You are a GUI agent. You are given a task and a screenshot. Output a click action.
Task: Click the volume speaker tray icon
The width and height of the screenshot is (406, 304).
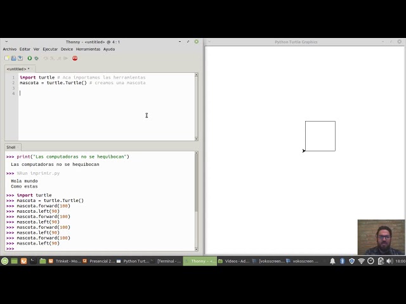[x=390, y=261]
